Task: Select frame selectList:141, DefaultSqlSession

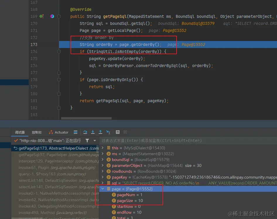Action: 55,187
